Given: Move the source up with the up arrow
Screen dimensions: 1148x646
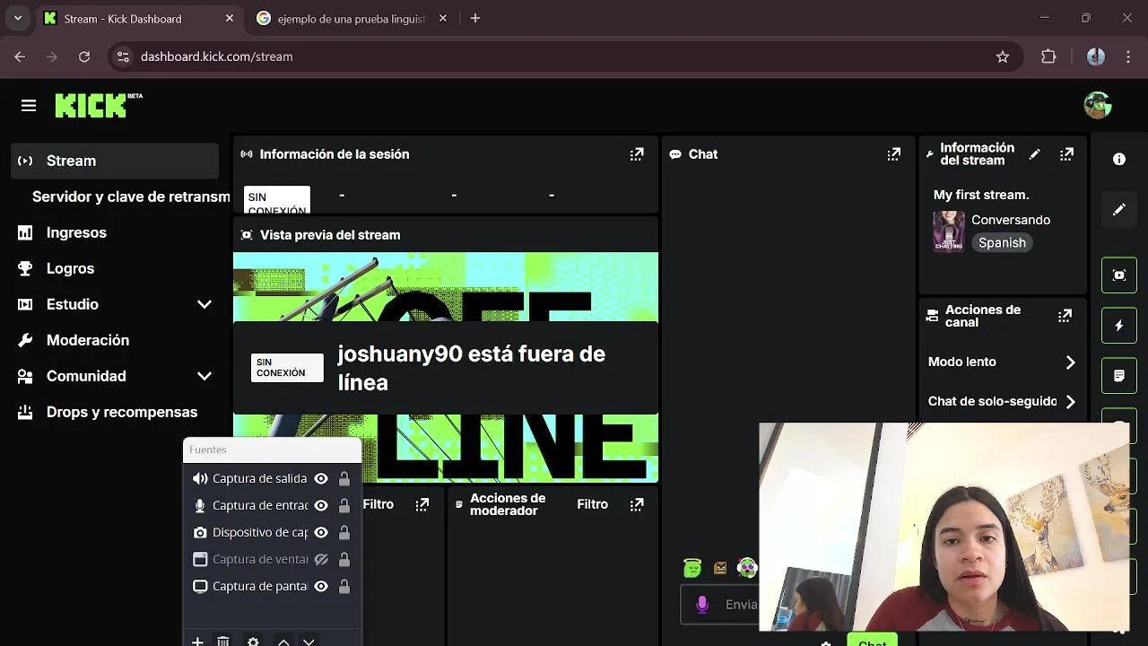Looking at the screenshot, I should (283, 642).
